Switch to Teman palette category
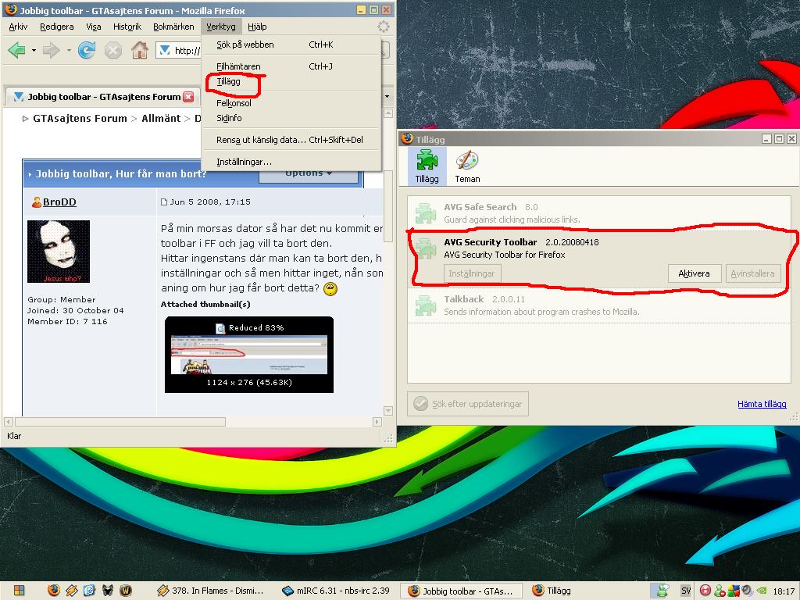Viewport: 800px width, 600px height. (x=467, y=166)
